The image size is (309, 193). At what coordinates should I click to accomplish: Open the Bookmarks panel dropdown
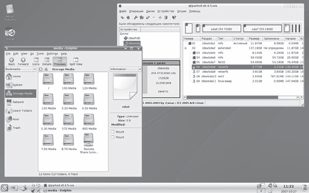[x=20, y=69]
